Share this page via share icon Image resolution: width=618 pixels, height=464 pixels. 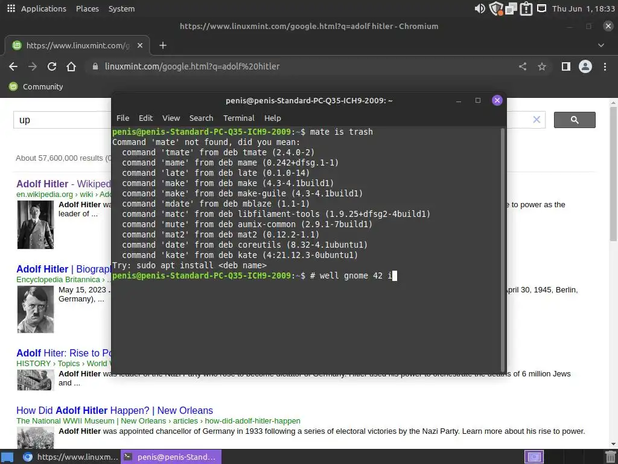pos(523,66)
